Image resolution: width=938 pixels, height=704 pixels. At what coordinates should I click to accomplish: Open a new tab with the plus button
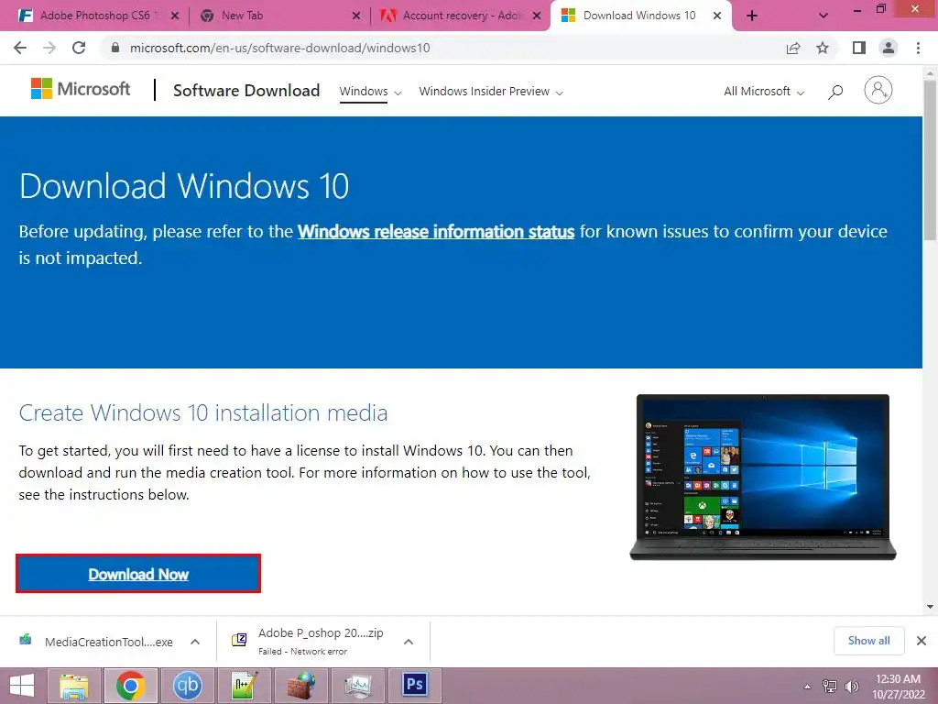[x=752, y=16]
